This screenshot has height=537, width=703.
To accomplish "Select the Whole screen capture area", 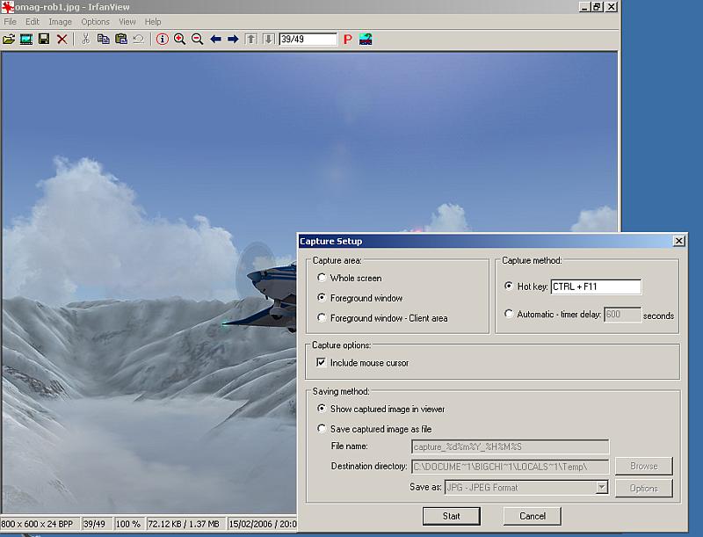I will point(323,279).
